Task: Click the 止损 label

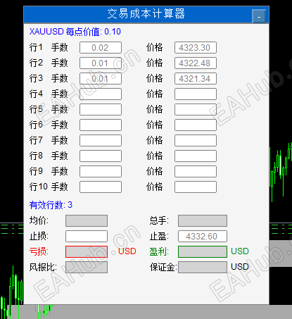Action: point(39,236)
